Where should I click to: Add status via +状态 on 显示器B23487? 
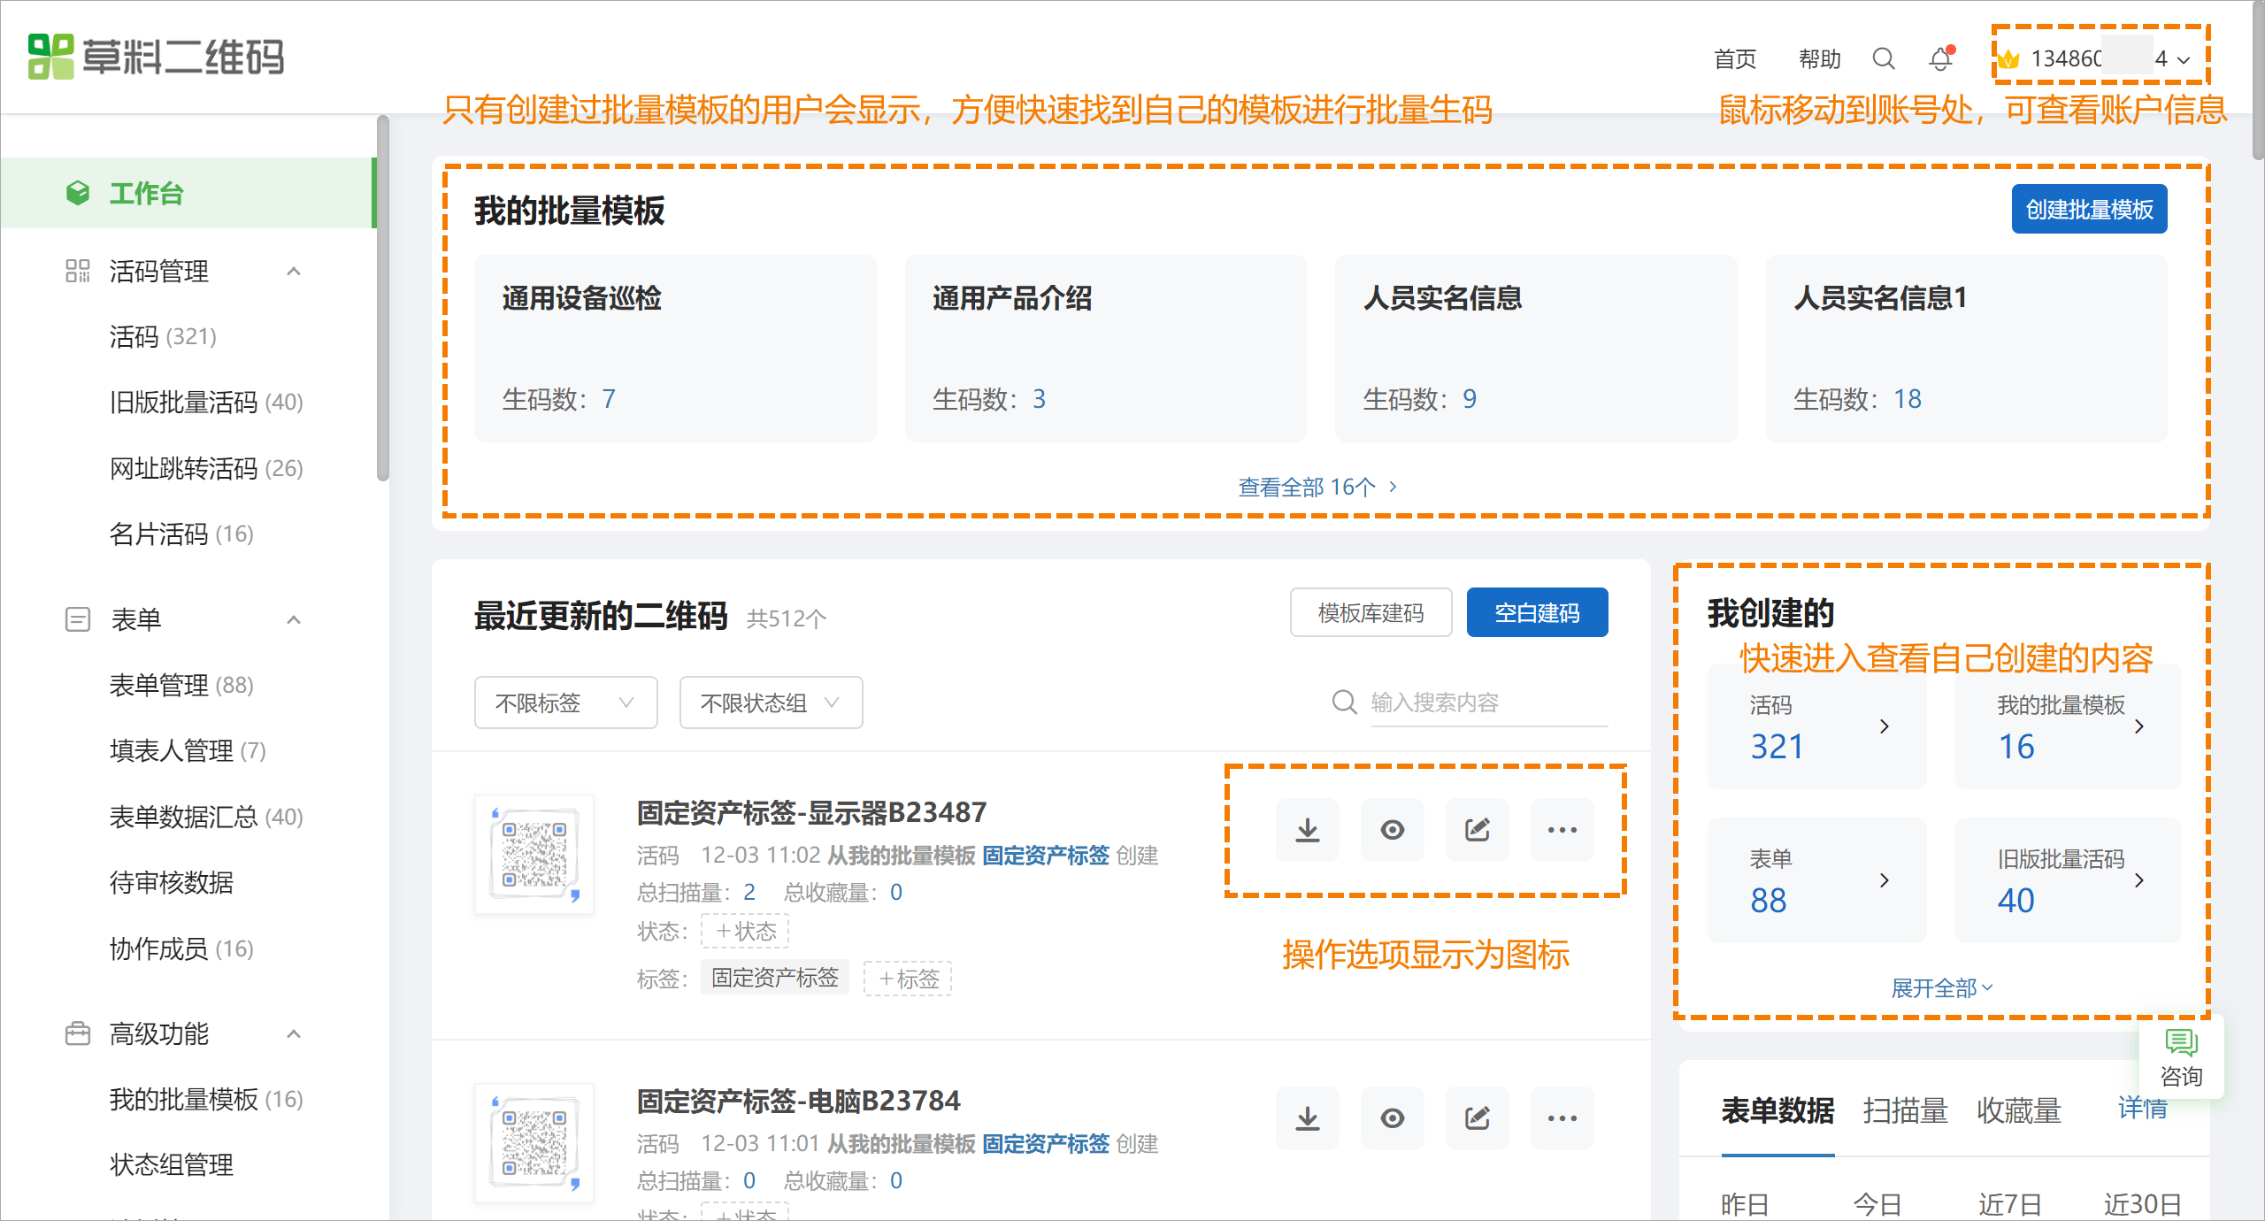tap(745, 931)
